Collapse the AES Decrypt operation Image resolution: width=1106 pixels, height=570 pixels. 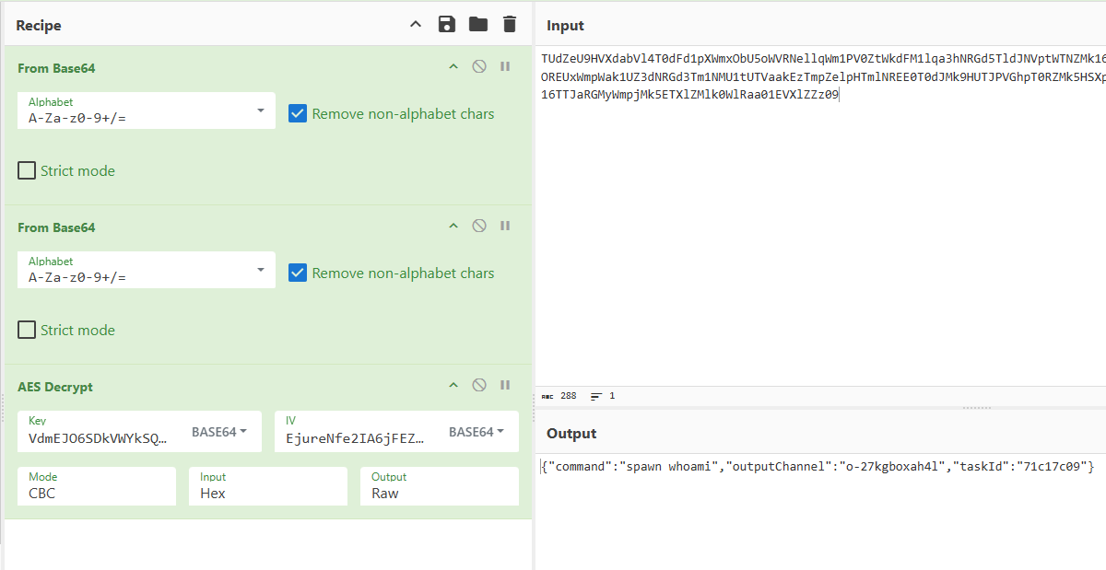click(x=453, y=386)
